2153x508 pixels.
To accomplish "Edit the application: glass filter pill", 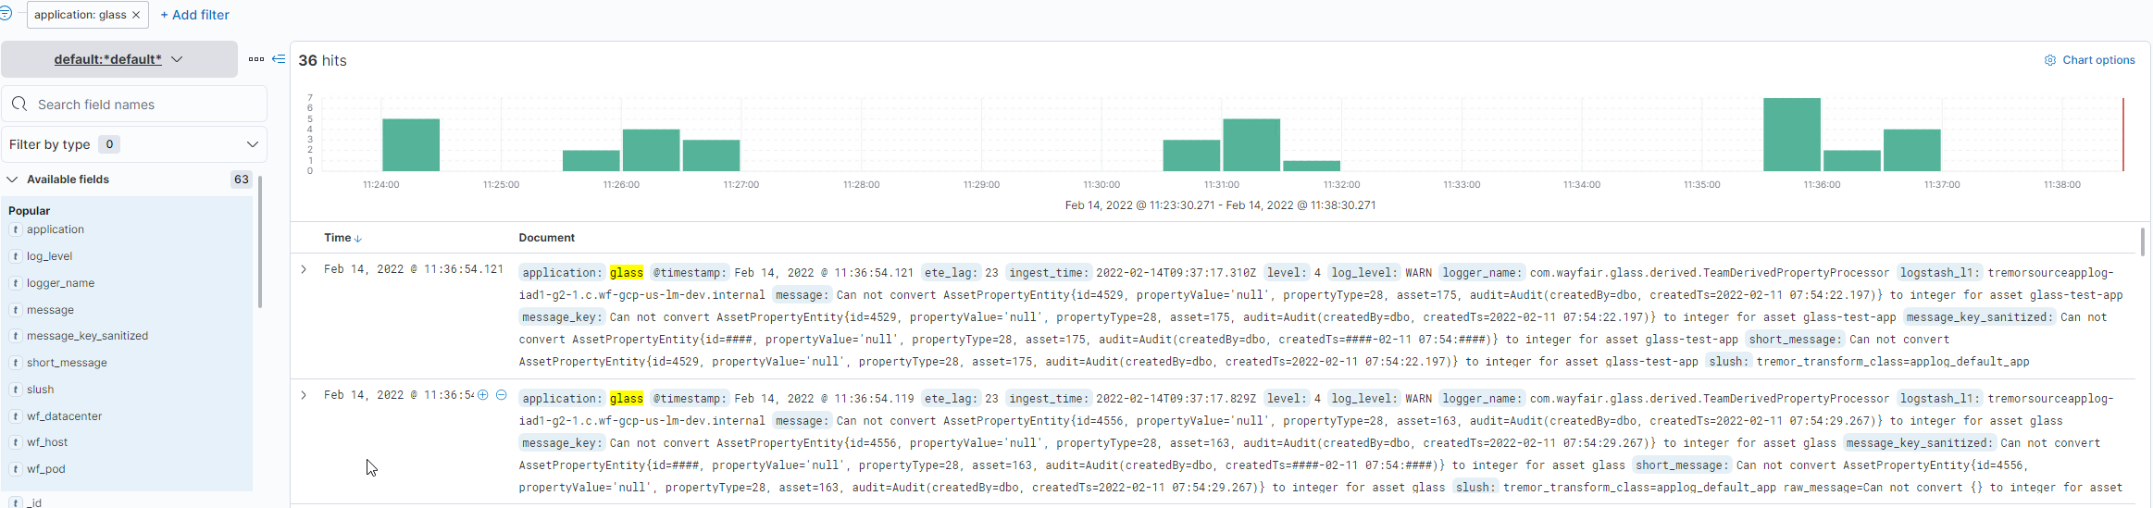I will pos(81,15).
